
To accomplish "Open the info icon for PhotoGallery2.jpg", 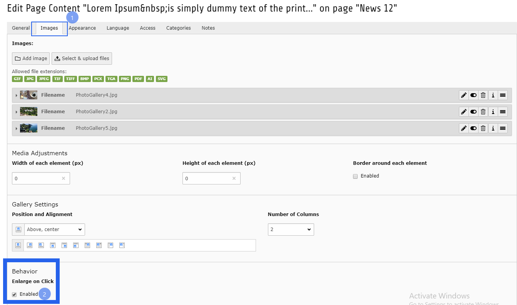I will pos(493,112).
